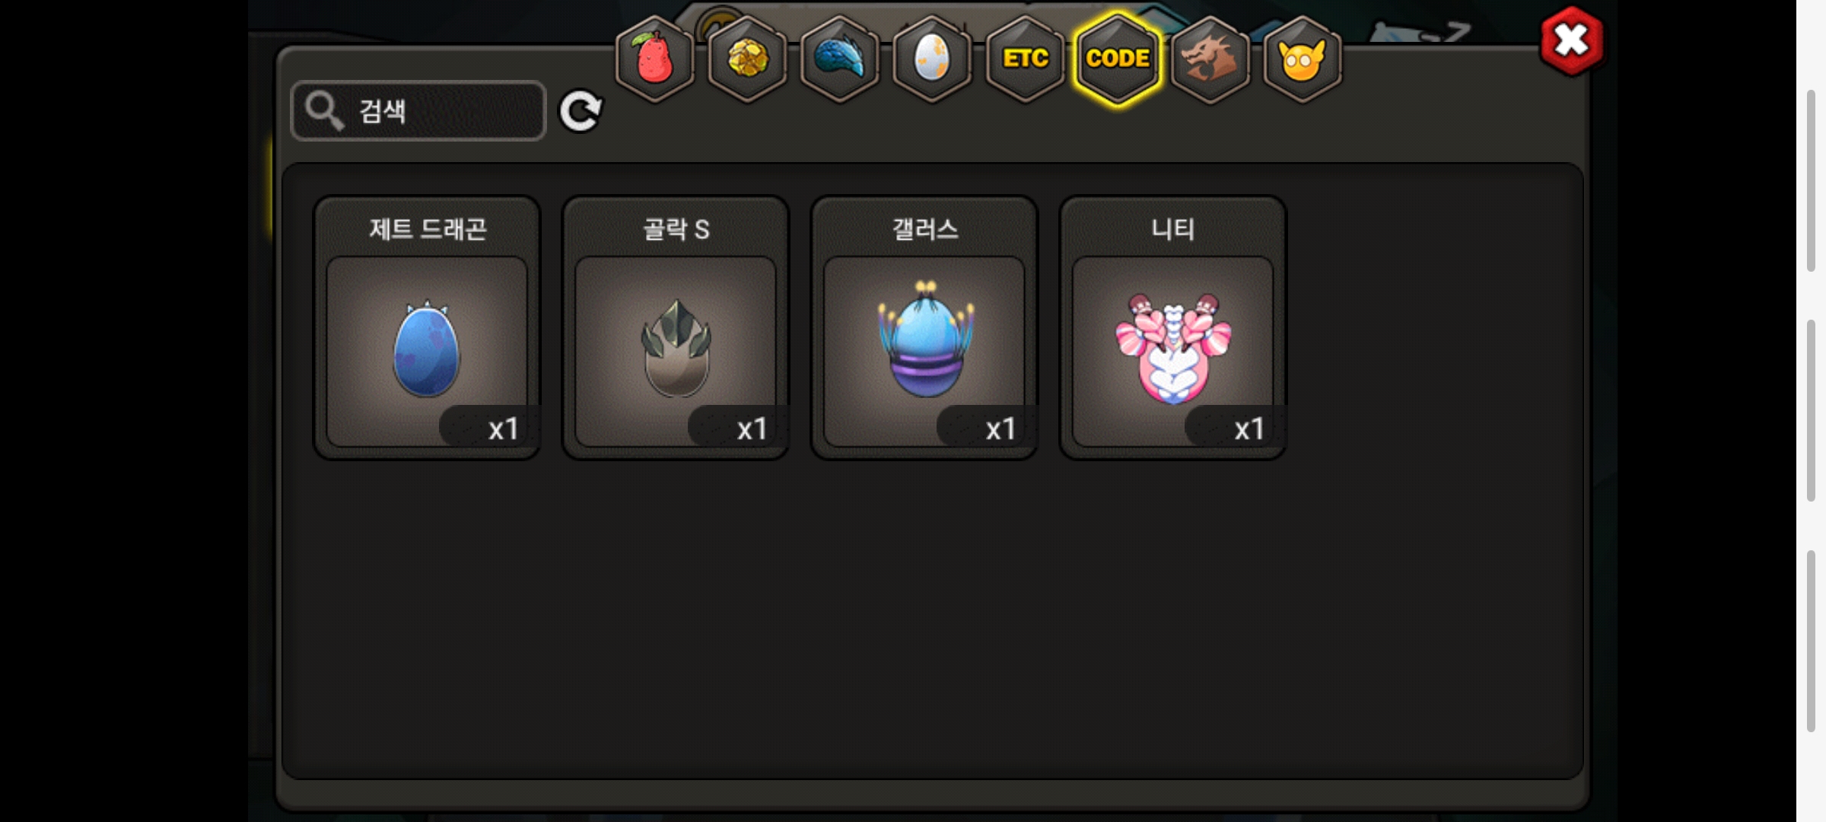The height and width of the screenshot is (822, 1826).
Task: Open the red fruit food category
Action: tap(654, 59)
